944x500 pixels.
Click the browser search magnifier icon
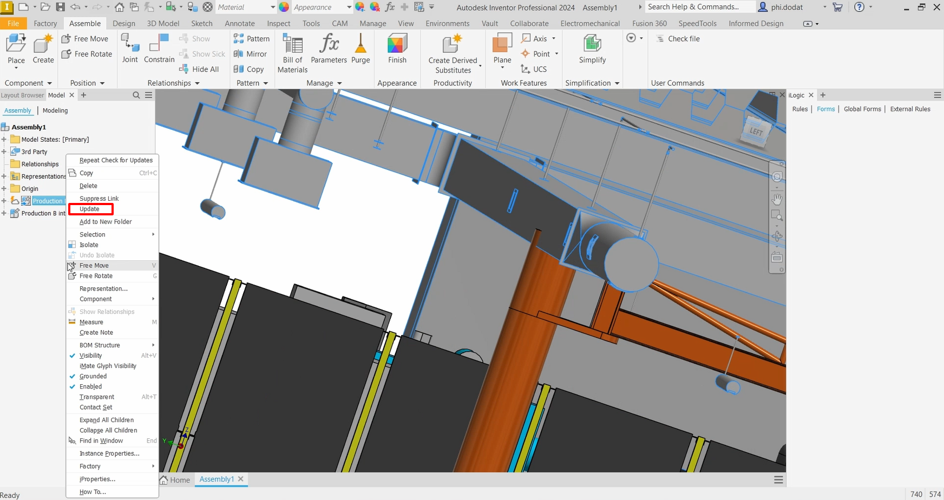pos(136,95)
